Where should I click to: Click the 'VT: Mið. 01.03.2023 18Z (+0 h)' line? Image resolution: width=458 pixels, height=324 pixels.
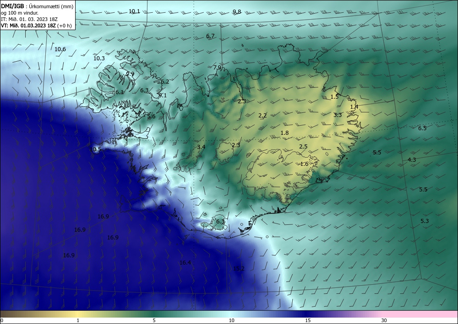click(x=36, y=25)
